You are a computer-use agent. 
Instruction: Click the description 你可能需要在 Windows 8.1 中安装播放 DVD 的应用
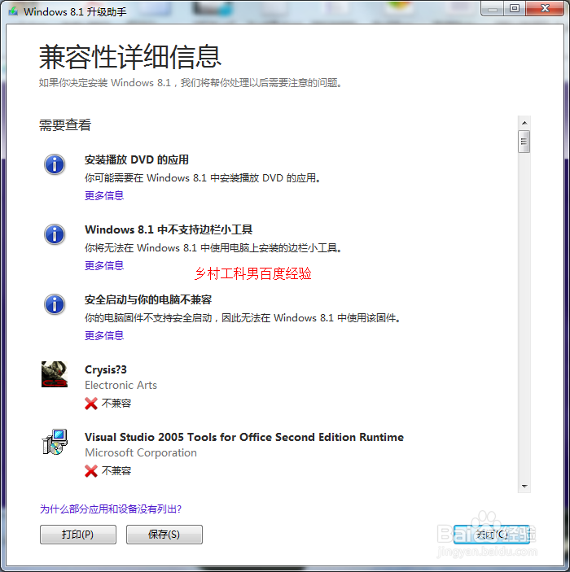tap(203, 178)
